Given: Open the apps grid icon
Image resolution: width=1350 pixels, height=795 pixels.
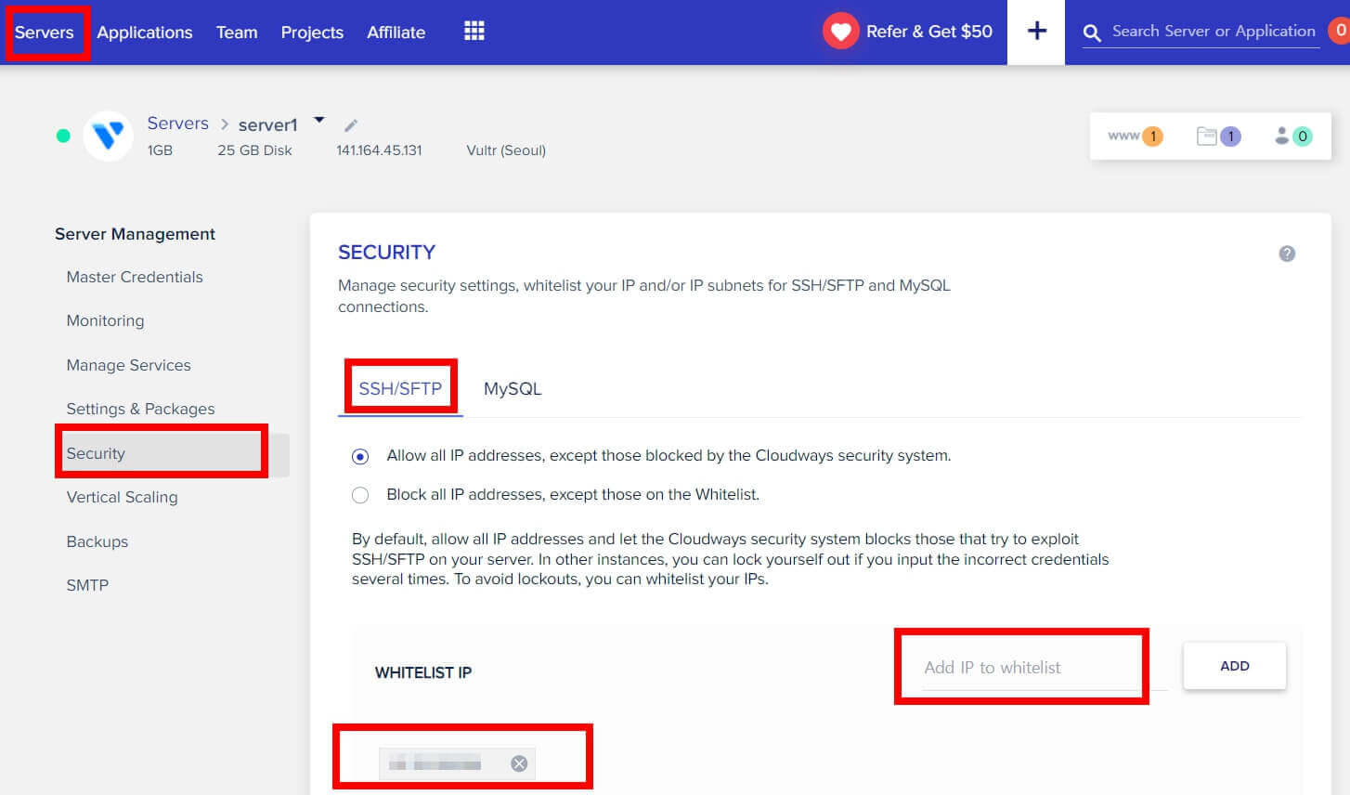Looking at the screenshot, I should (474, 32).
